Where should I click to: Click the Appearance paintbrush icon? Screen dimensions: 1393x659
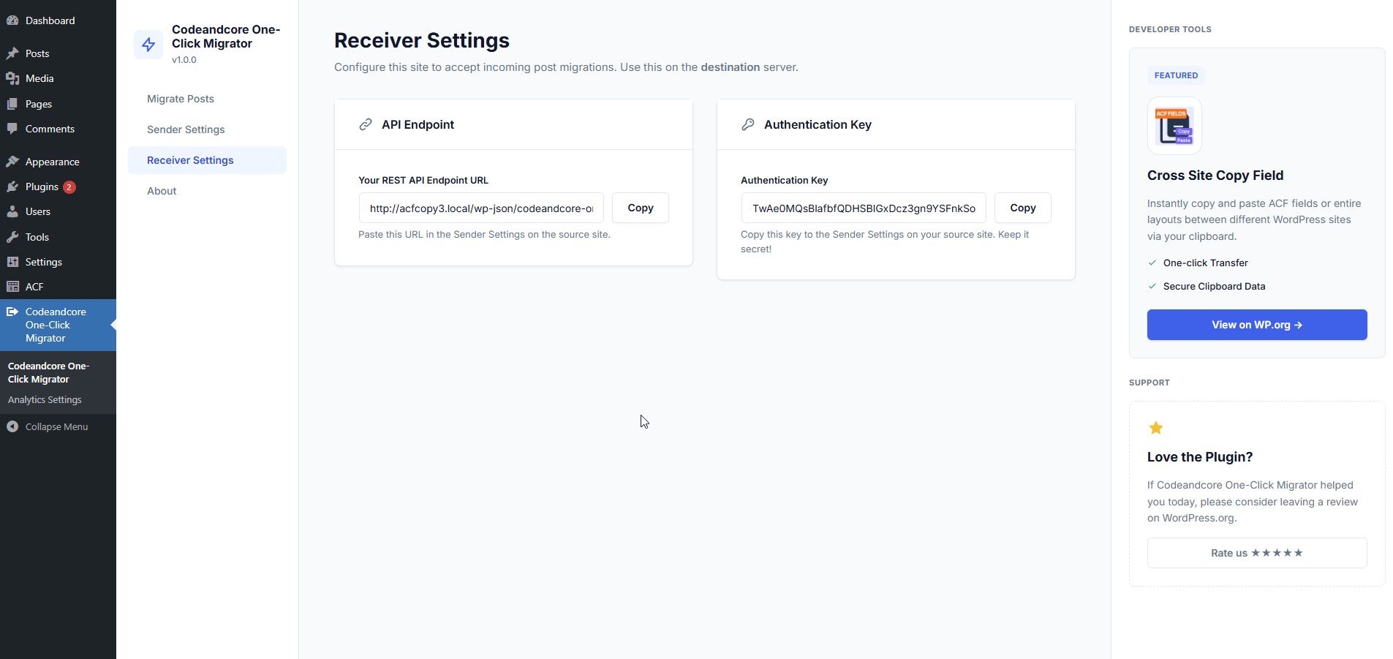point(12,162)
